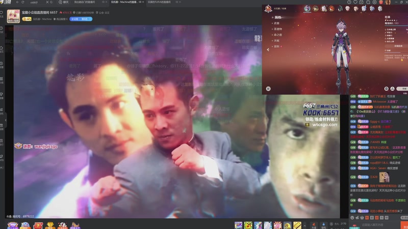The height and width of the screenshot is (229, 408).
Task: Open the 属性 attributes menu item
Action: [x=277, y=17]
